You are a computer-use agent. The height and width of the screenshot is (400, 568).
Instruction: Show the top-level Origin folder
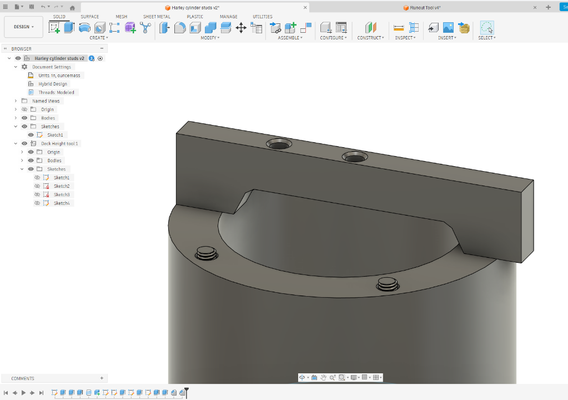pos(24,109)
